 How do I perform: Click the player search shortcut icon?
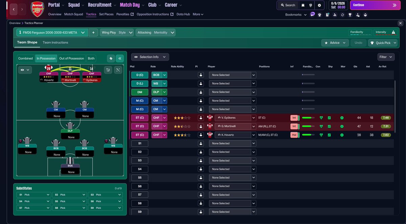335,15
